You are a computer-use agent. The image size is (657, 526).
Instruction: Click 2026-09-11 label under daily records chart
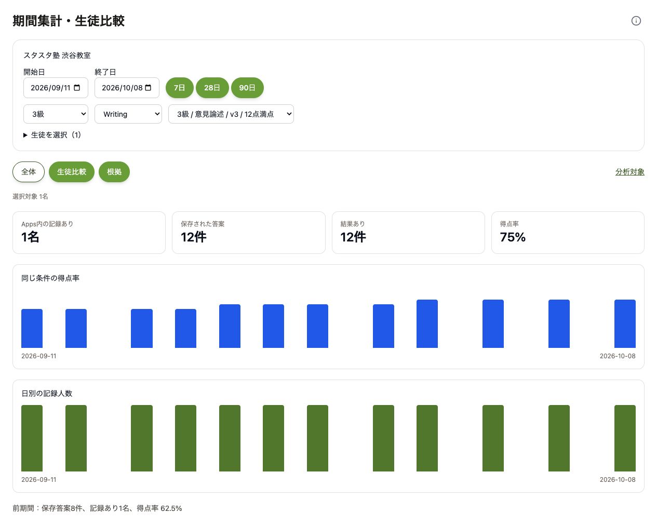[x=39, y=480]
